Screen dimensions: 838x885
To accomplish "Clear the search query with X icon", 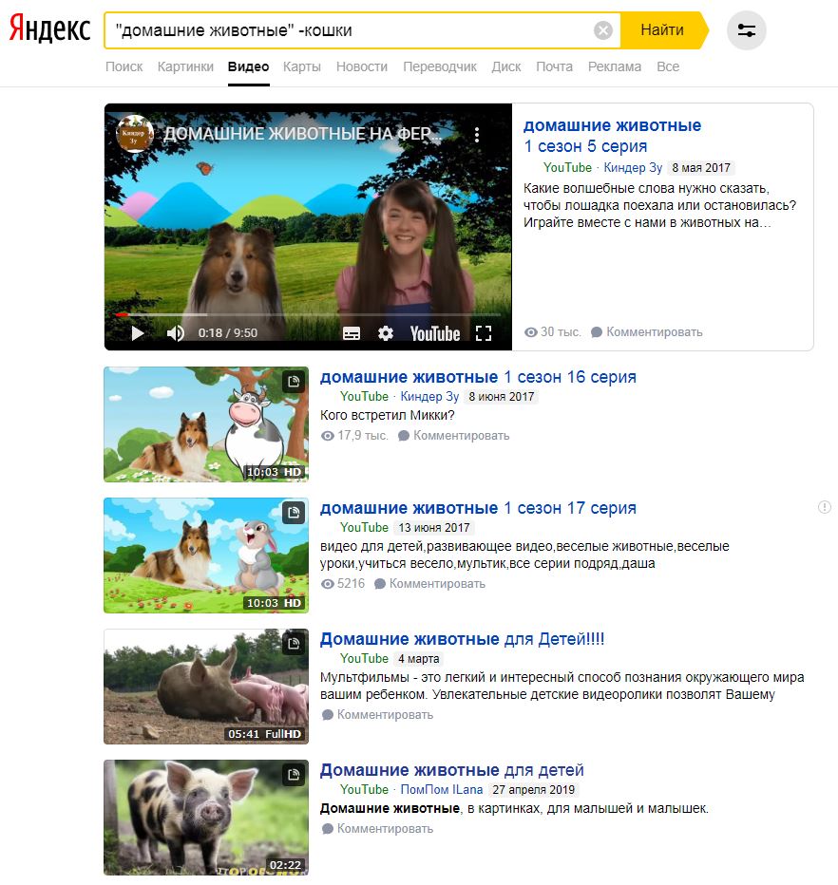I will coord(603,30).
